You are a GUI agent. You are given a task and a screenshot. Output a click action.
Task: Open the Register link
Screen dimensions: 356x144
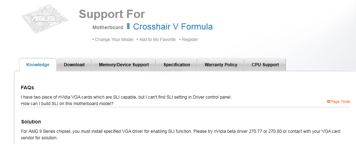(190, 40)
